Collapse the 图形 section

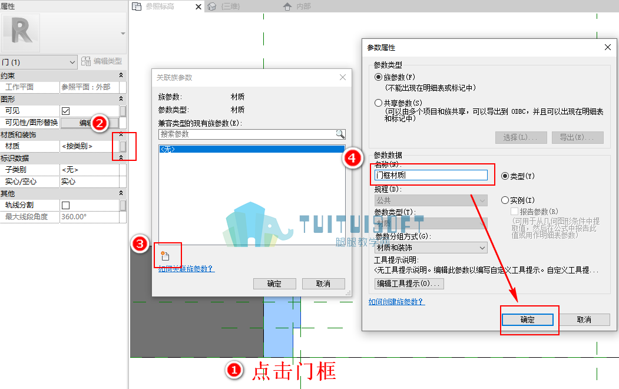point(121,99)
